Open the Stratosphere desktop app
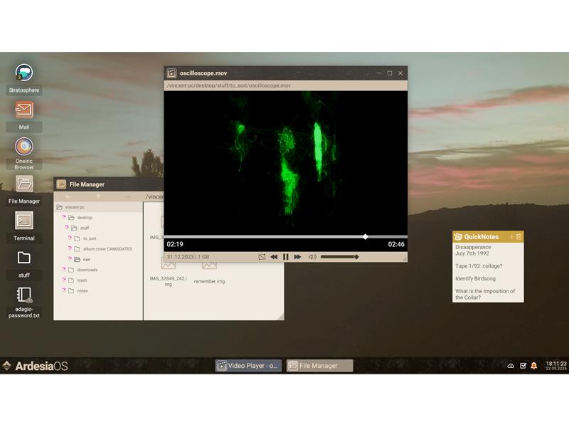Image resolution: width=569 pixels, height=427 pixels. coord(24,73)
